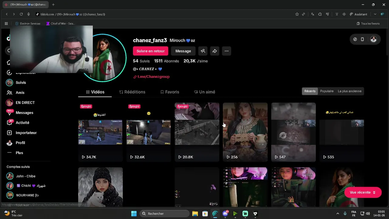The image size is (389, 219).
Task: Switch to the Rééditions tab
Action: coord(132,92)
